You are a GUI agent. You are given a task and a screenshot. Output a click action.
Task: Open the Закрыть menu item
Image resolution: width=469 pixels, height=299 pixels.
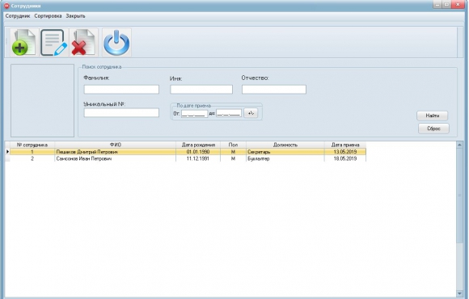[75, 16]
